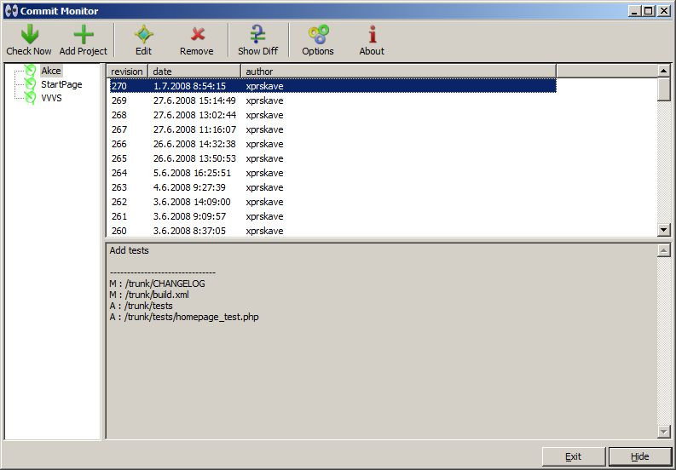Click the green status icon next to StartPage

coord(30,84)
